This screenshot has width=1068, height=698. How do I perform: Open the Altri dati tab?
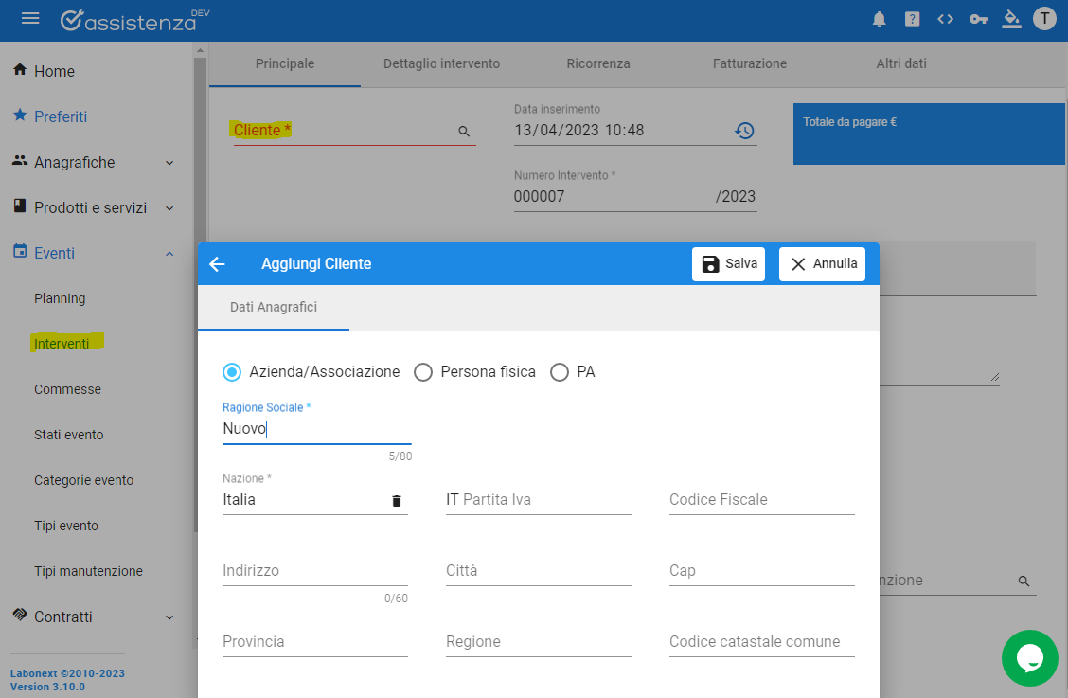coord(901,63)
